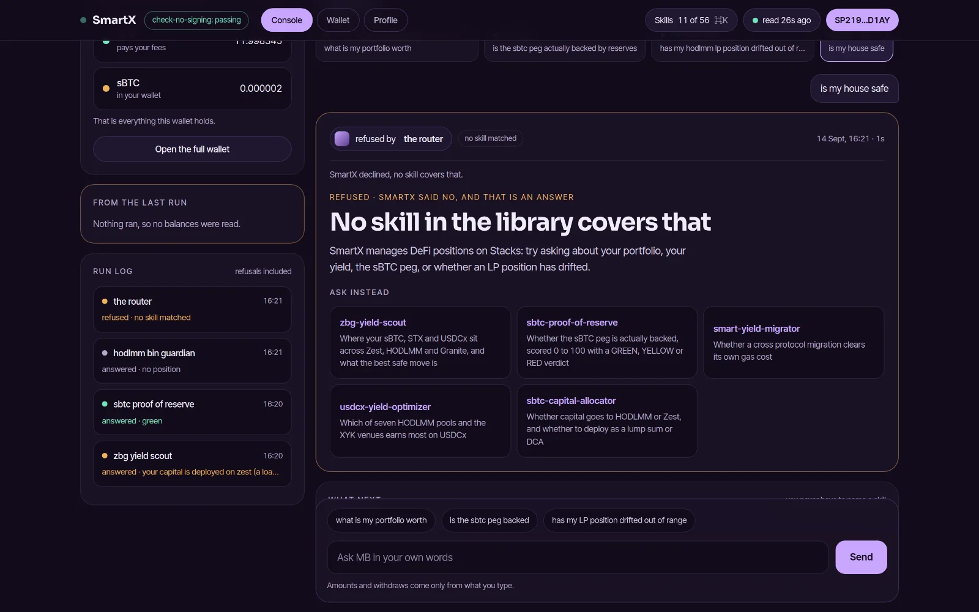Open the sbtc proof of reserve log entry

point(192,412)
